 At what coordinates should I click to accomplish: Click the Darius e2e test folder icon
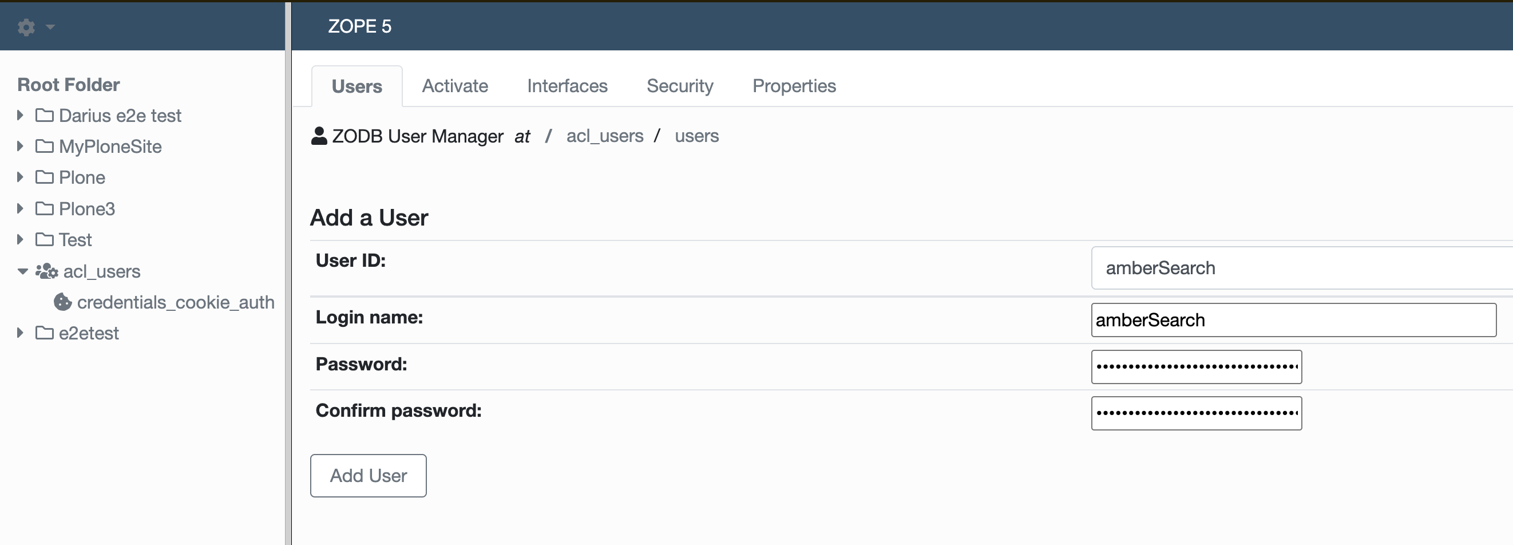click(44, 115)
